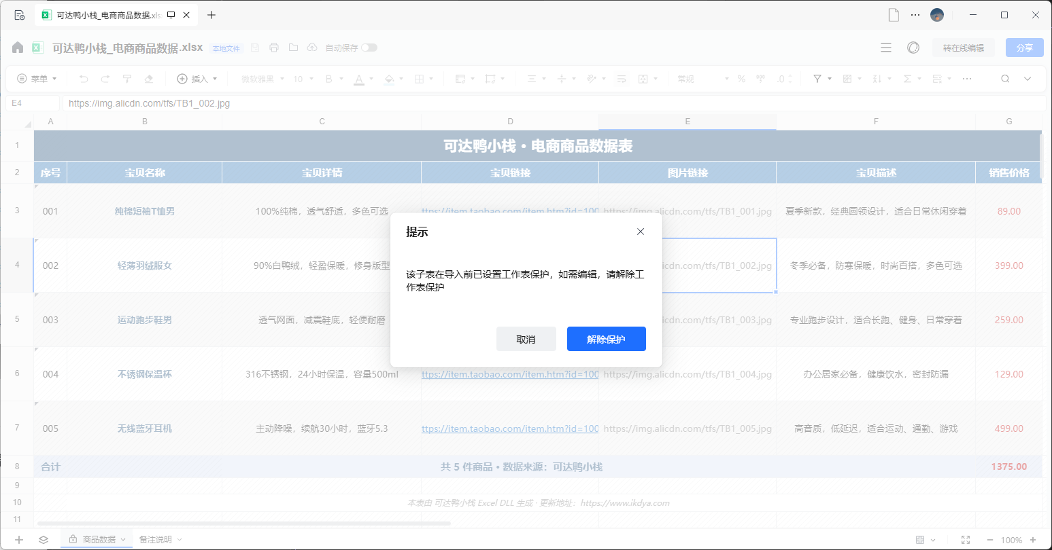Viewport: 1052px width, 550px height.
Task: Click the row/column crop-frame icon
Action: (x=490, y=79)
